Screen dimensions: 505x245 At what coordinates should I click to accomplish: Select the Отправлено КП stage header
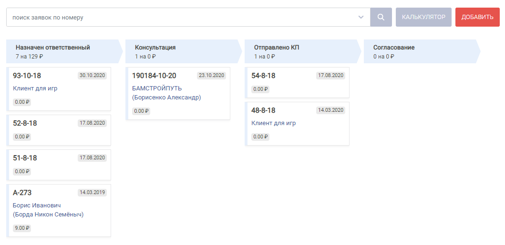303,51
